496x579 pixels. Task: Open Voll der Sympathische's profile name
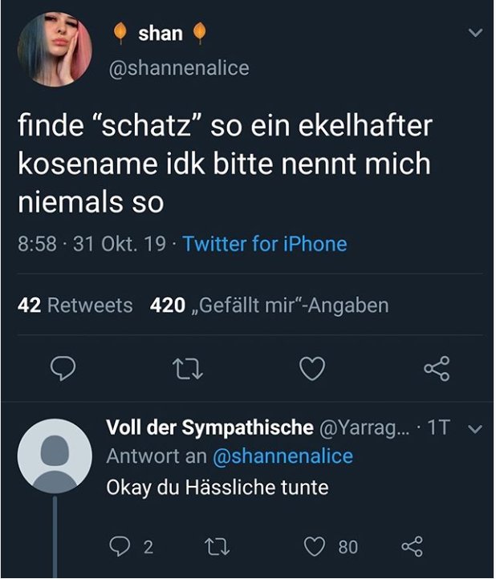[x=209, y=428]
